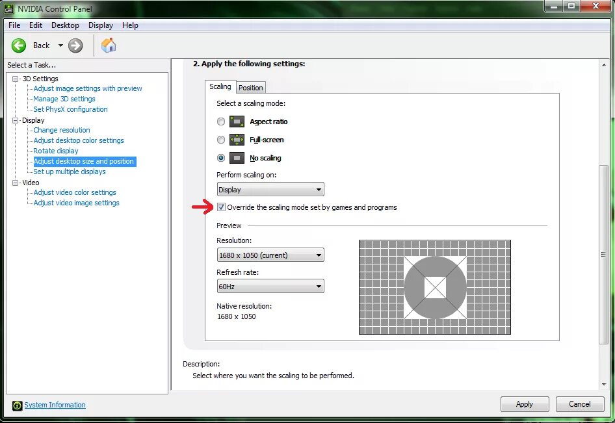
Task: Open the Perform scaling on dropdown
Action: point(270,189)
